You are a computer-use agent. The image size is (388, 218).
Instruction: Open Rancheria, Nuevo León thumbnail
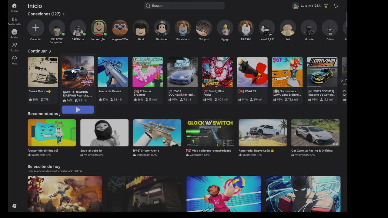click(263, 133)
